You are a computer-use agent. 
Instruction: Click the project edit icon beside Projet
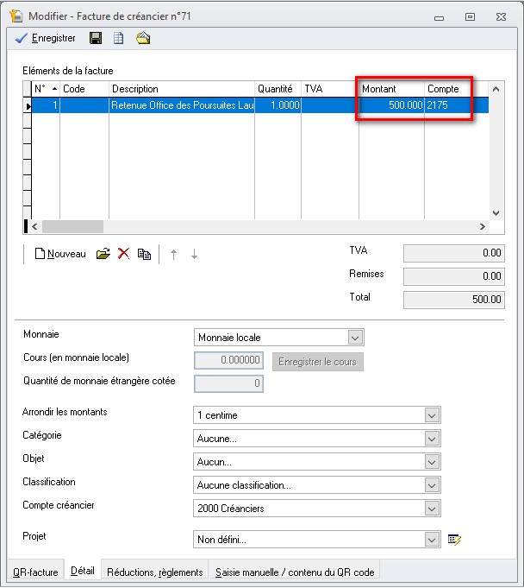point(455,540)
